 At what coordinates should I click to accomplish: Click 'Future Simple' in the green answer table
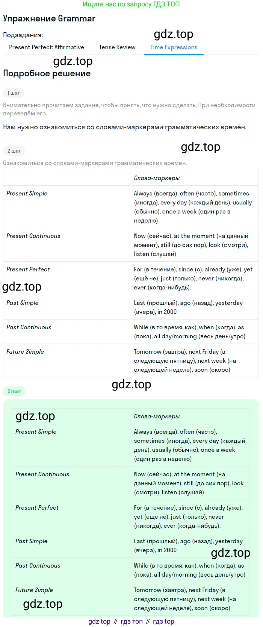pyautogui.click(x=34, y=590)
